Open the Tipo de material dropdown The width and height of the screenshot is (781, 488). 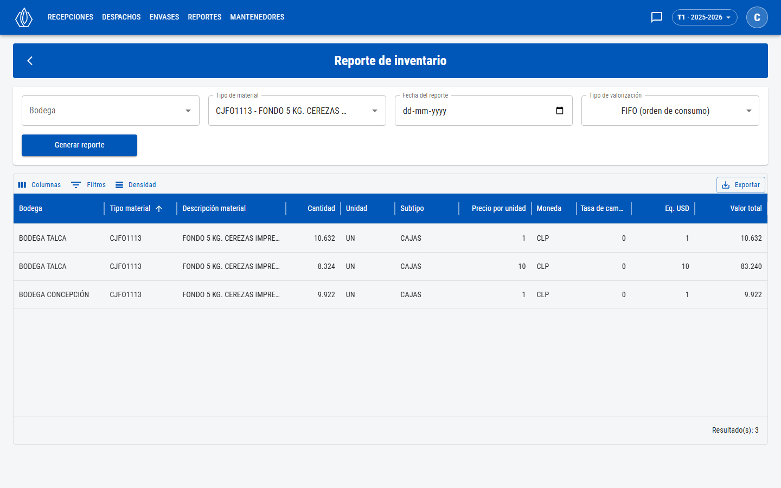(297, 111)
